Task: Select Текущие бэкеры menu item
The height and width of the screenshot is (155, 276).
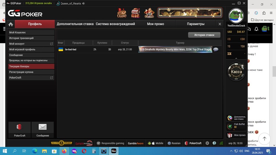Action: pyautogui.click(x=31, y=66)
